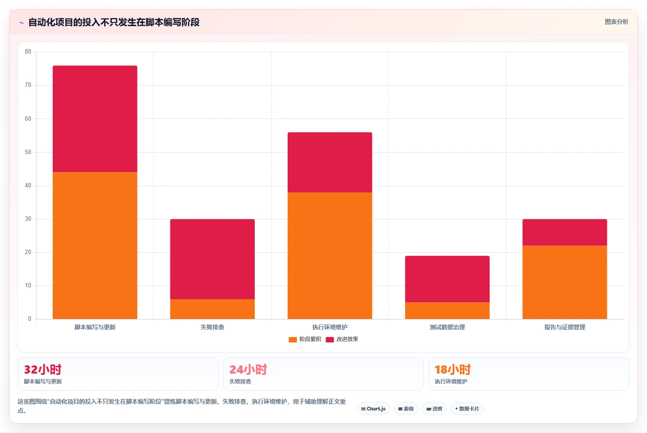Screen dimensions: 647x433
Task: Click the 表格 tag
Action: coord(406,409)
